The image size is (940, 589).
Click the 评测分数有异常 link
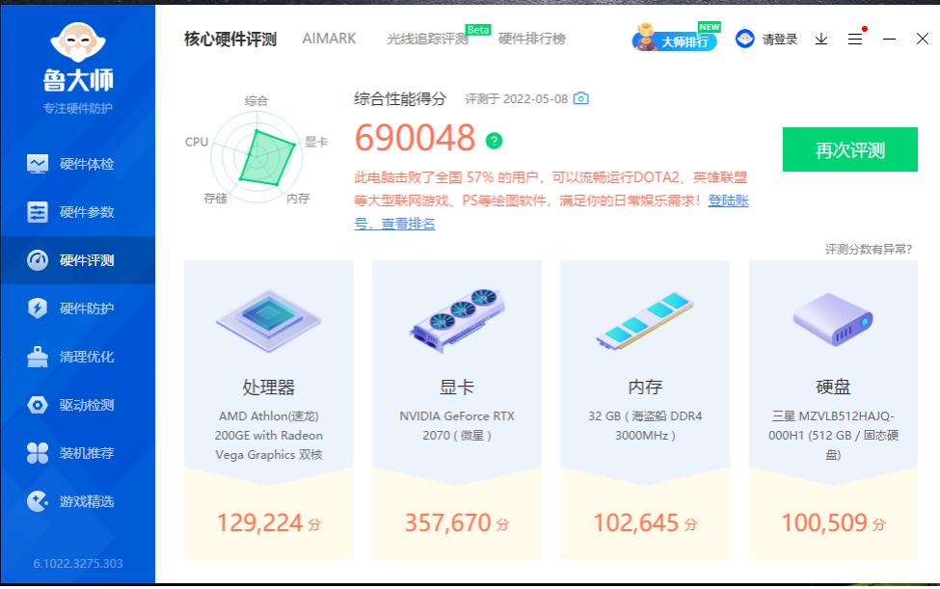point(869,248)
